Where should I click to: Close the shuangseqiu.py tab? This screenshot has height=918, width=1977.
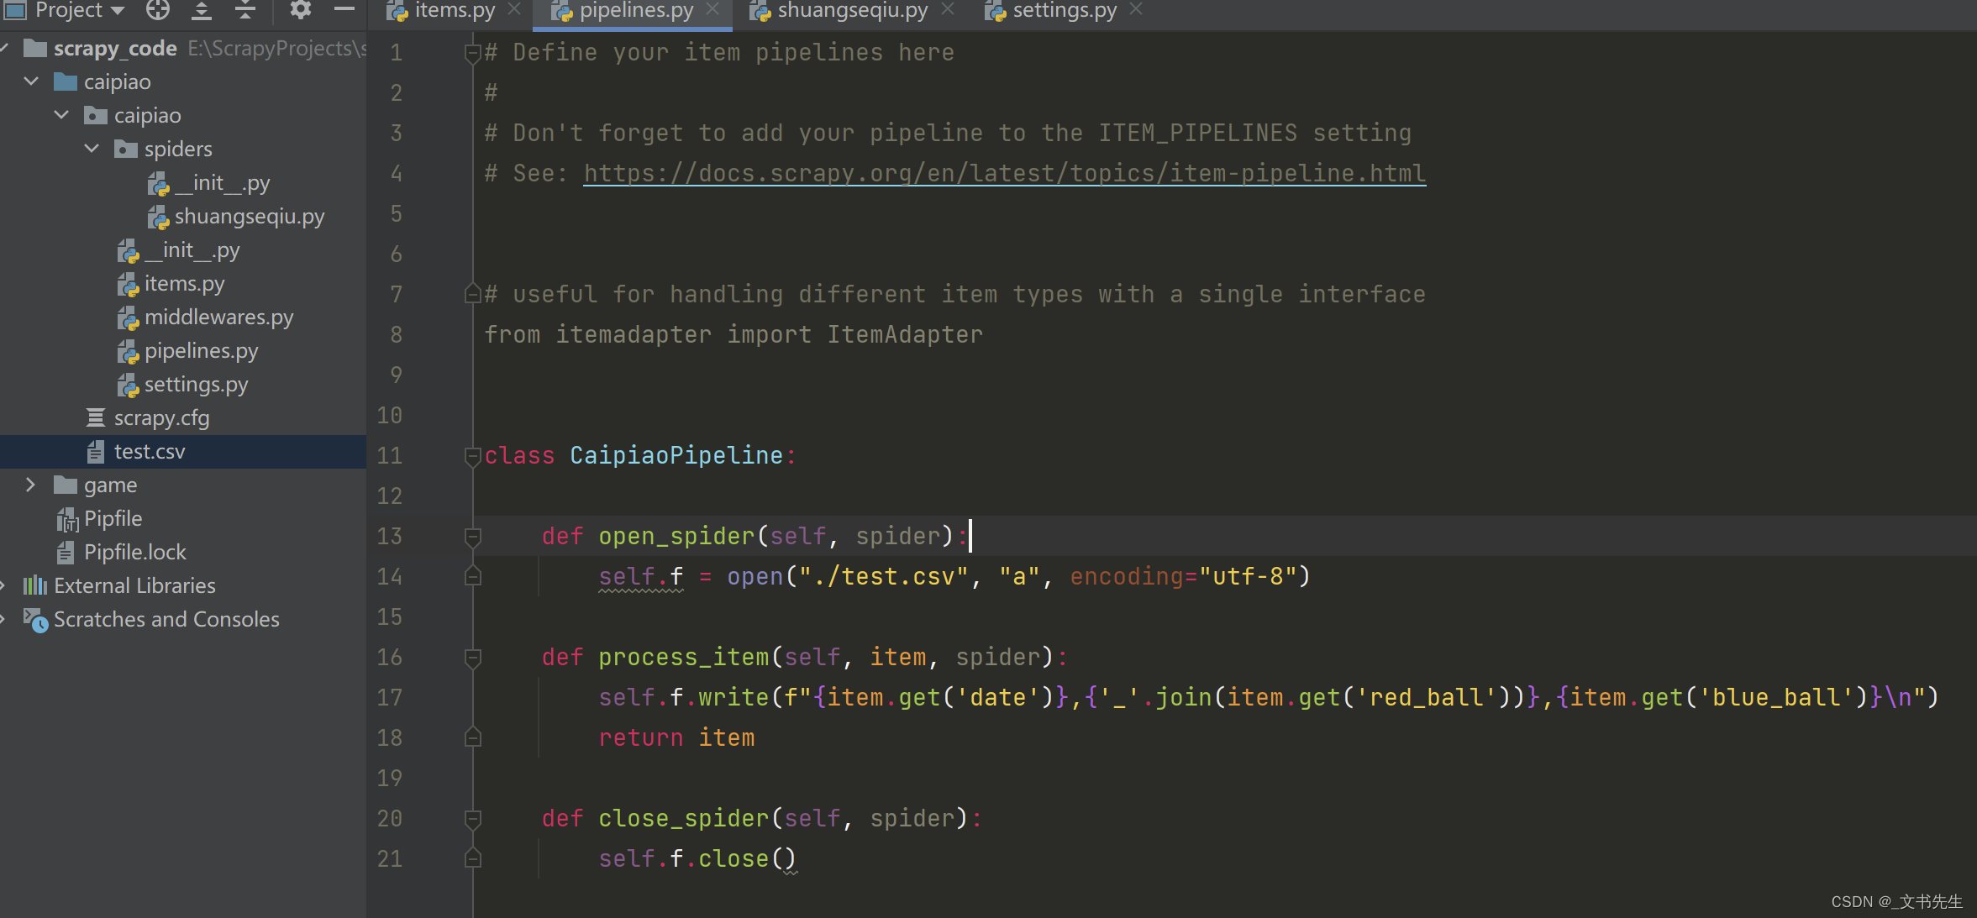click(948, 9)
